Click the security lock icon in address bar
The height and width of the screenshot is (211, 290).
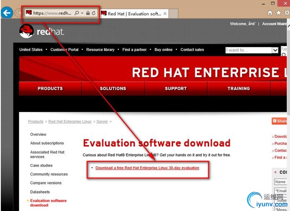pyautogui.click(x=88, y=13)
